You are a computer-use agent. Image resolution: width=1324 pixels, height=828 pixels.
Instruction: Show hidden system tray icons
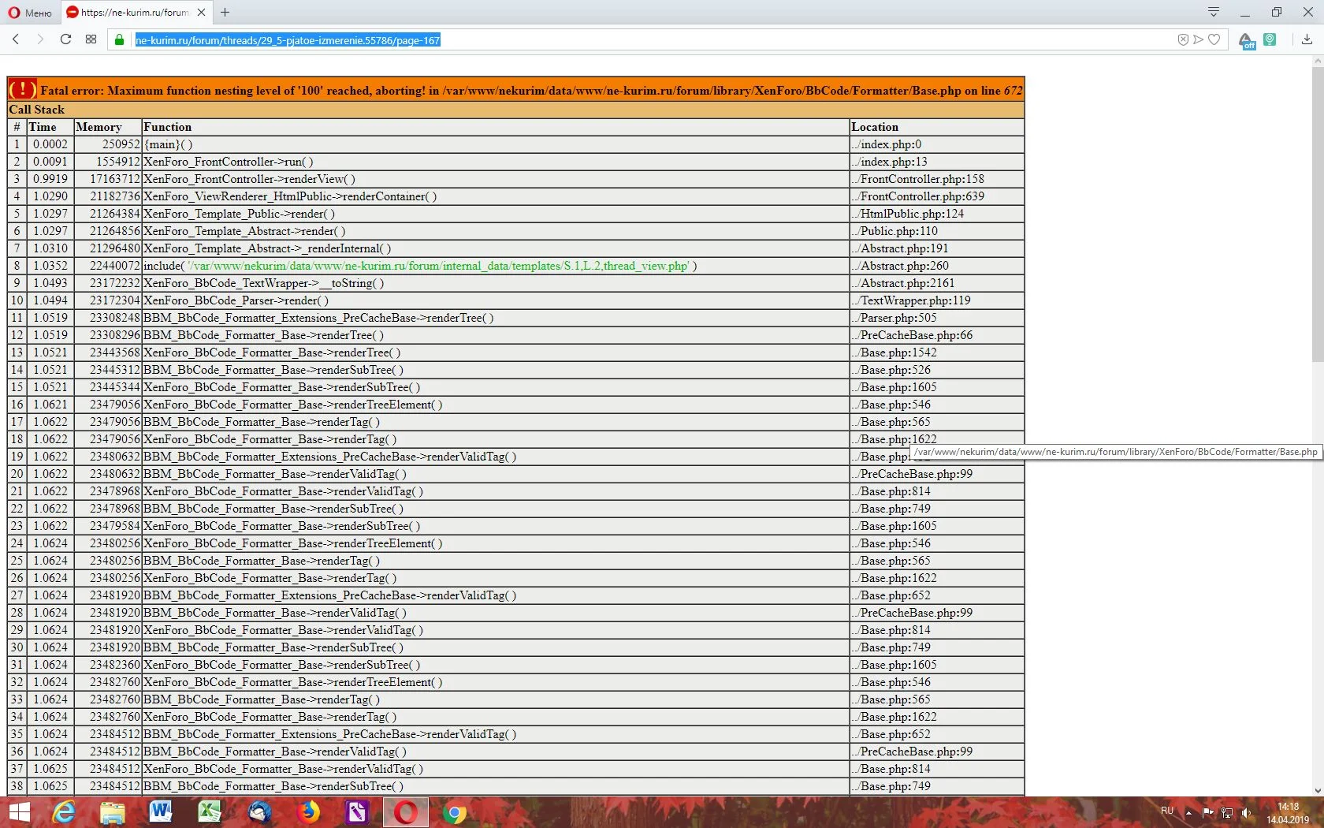coord(1188,812)
